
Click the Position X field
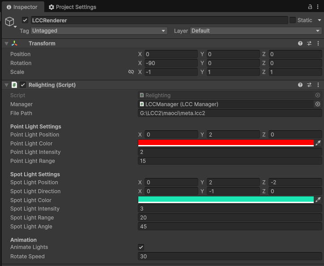click(x=171, y=54)
